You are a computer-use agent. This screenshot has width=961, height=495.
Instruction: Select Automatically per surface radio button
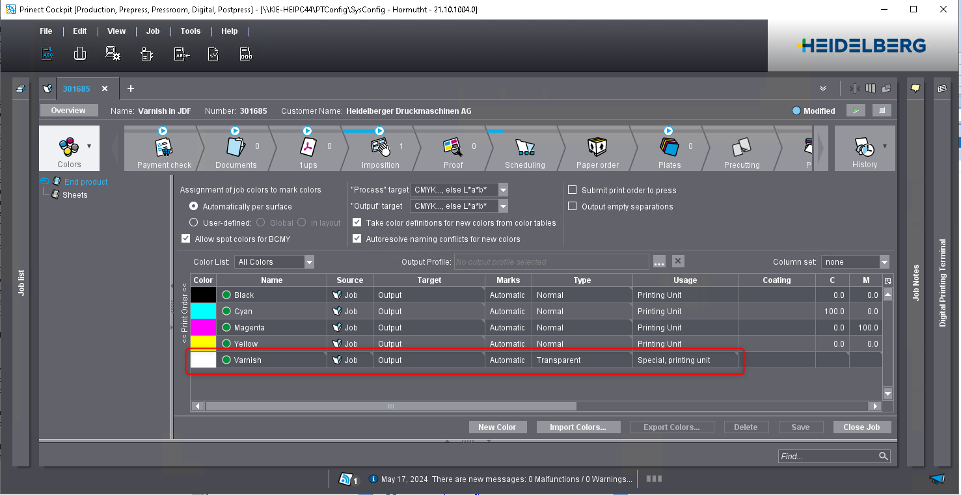coord(193,206)
